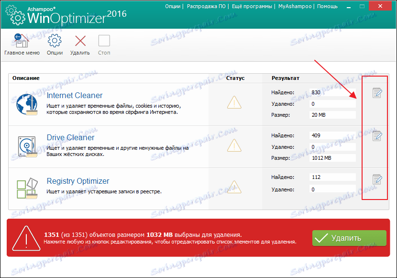Open the edit list icon for Drive Cleaner

[377, 136]
